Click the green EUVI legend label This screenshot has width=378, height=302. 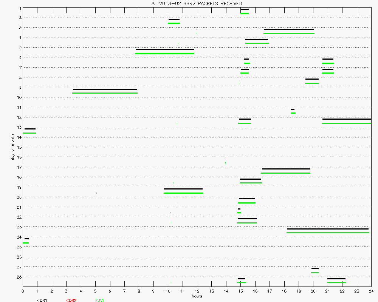coord(100,300)
